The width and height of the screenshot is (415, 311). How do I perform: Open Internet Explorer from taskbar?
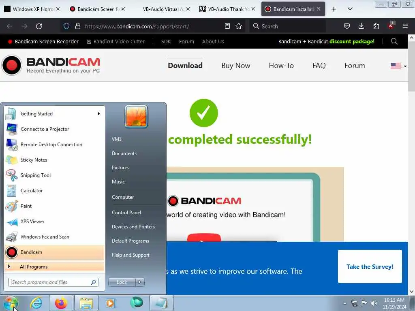36,303
